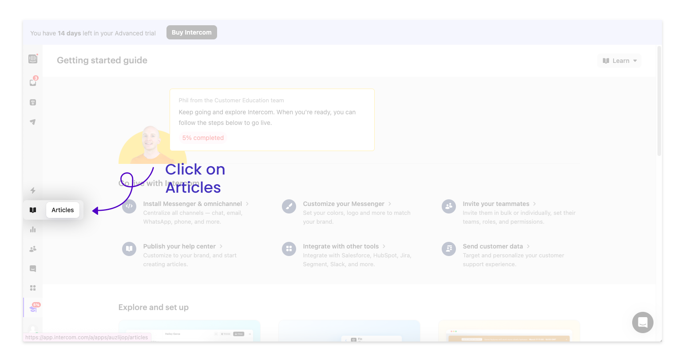The height and width of the screenshot is (361, 685).
Task: Open Reports bar chart icon
Action: (x=33, y=229)
